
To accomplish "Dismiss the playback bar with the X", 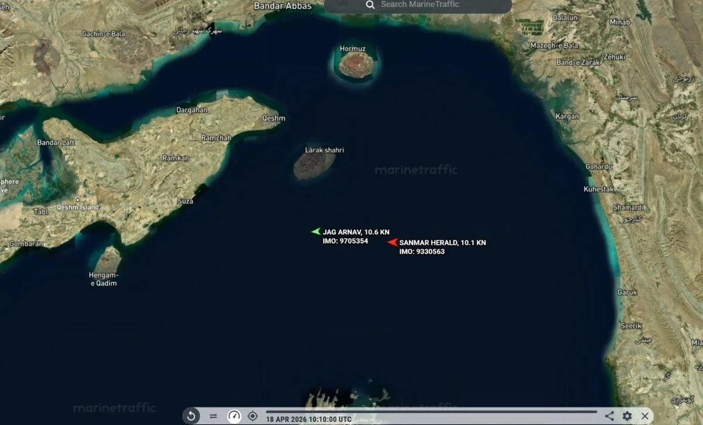I will (x=644, y=416).
